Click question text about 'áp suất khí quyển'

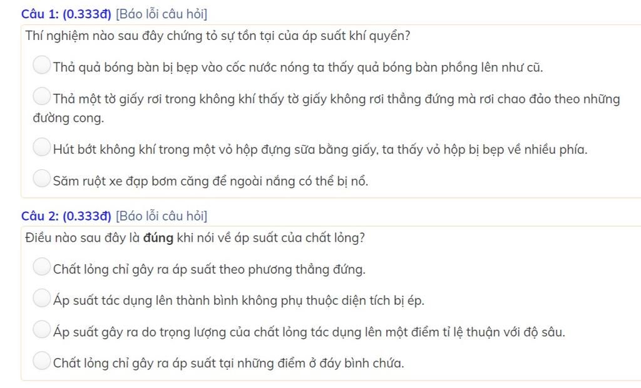pos(218,36)
